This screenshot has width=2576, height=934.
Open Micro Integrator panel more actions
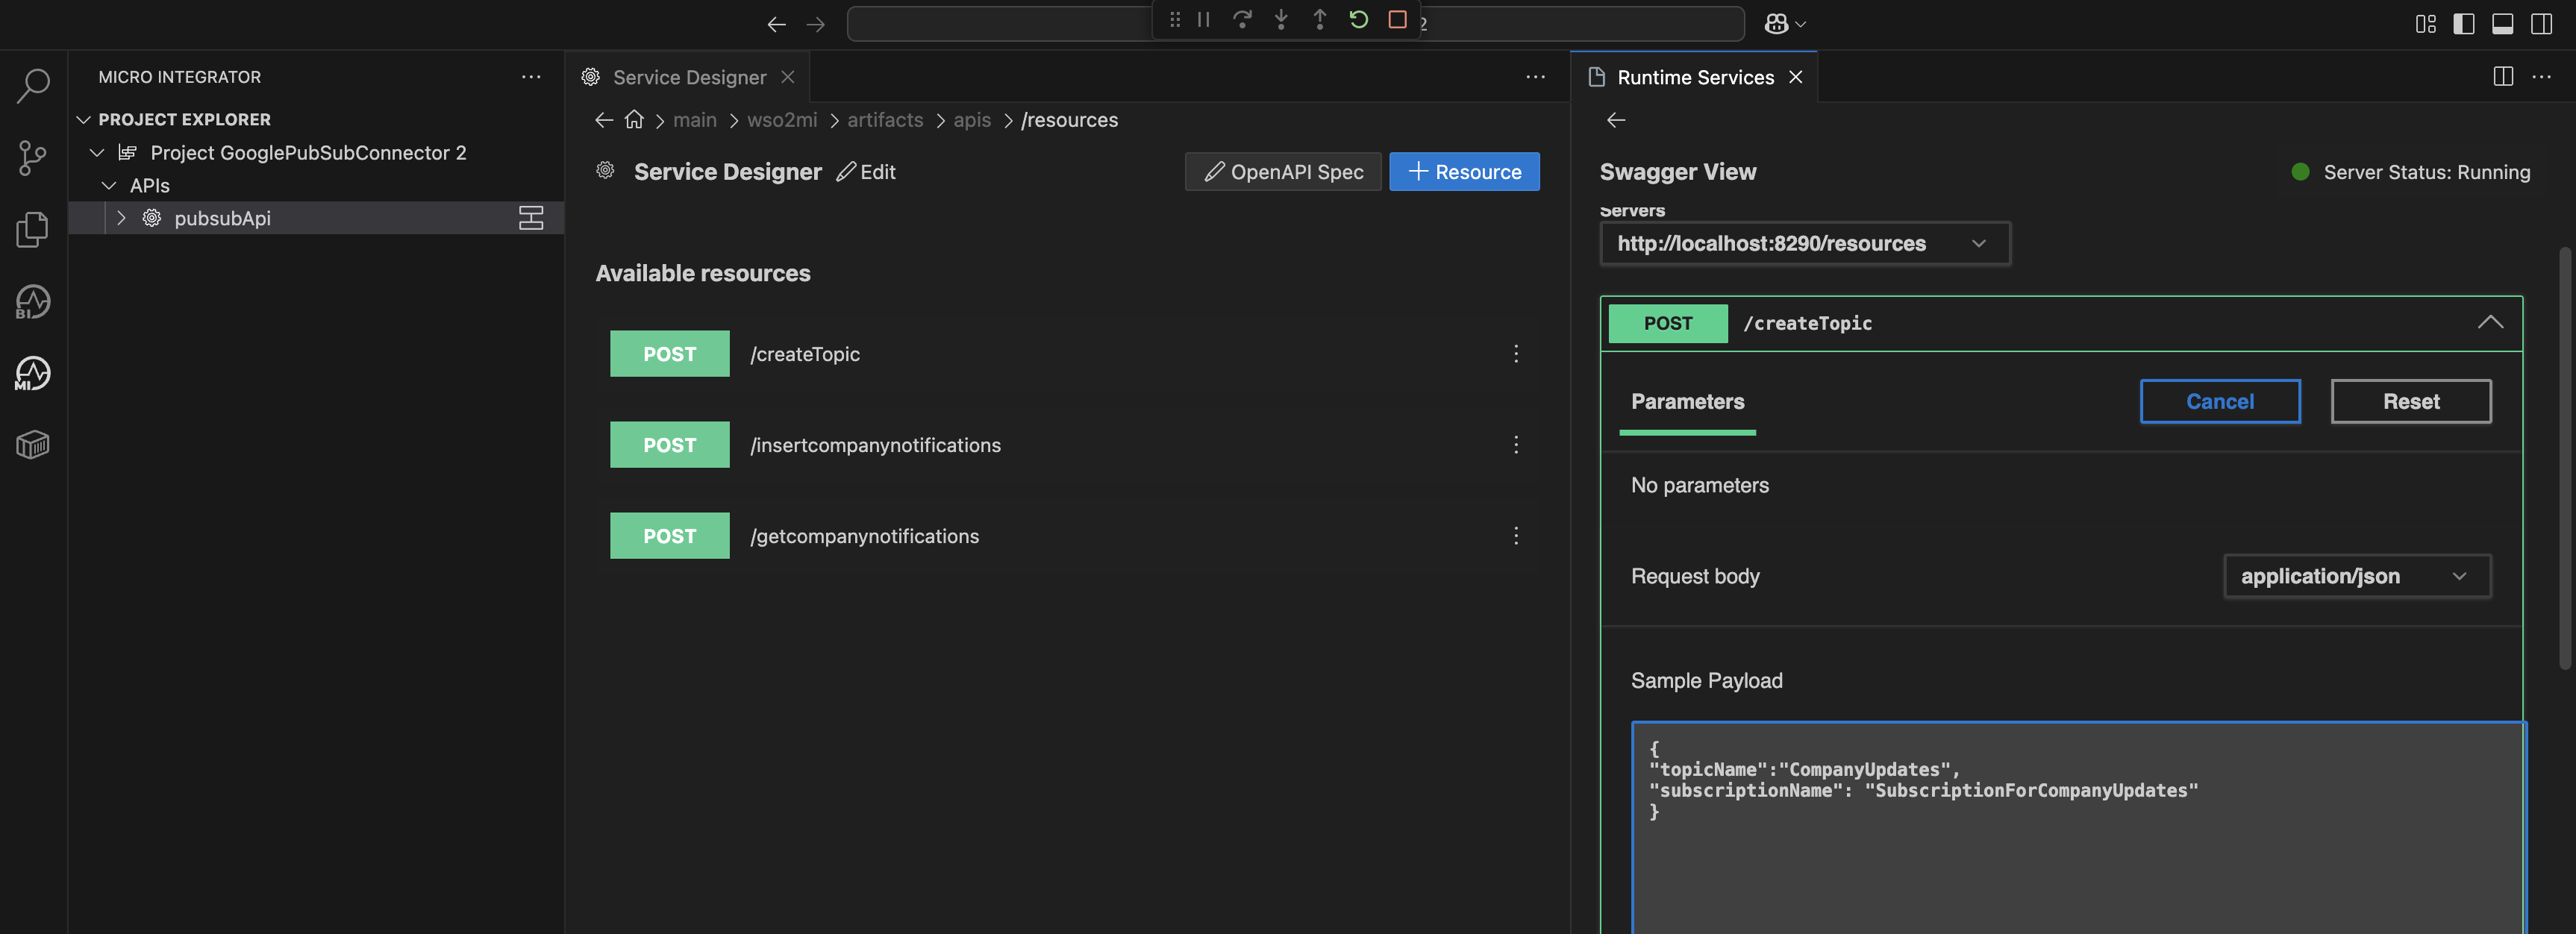(531, 77)
